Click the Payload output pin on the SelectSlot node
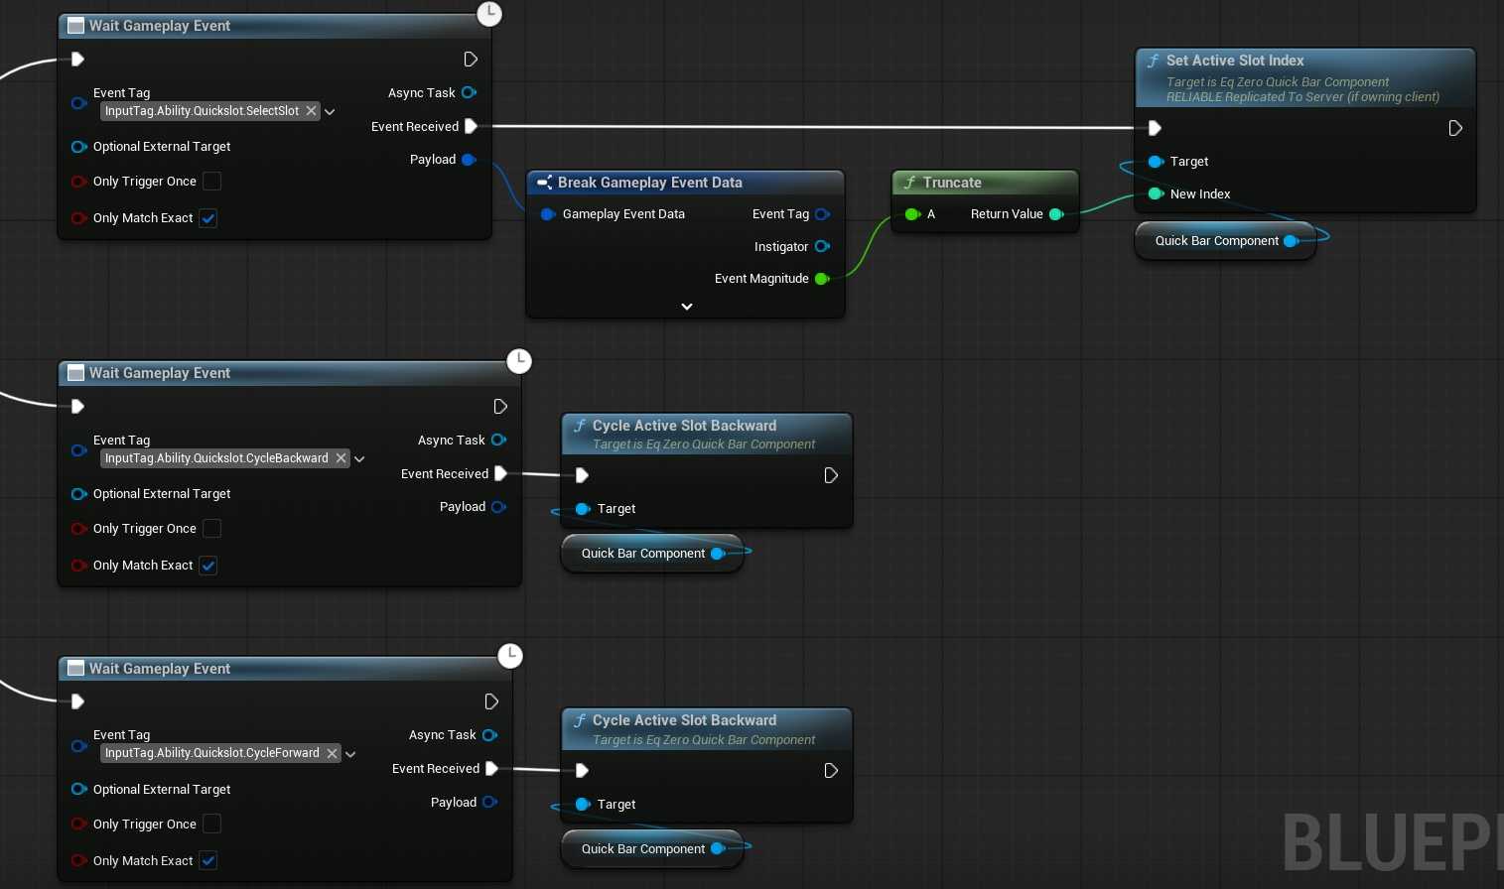 (469, 160)
